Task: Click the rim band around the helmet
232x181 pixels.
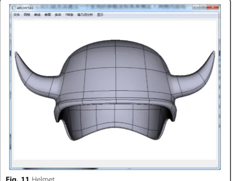Action: pos(115,101)
